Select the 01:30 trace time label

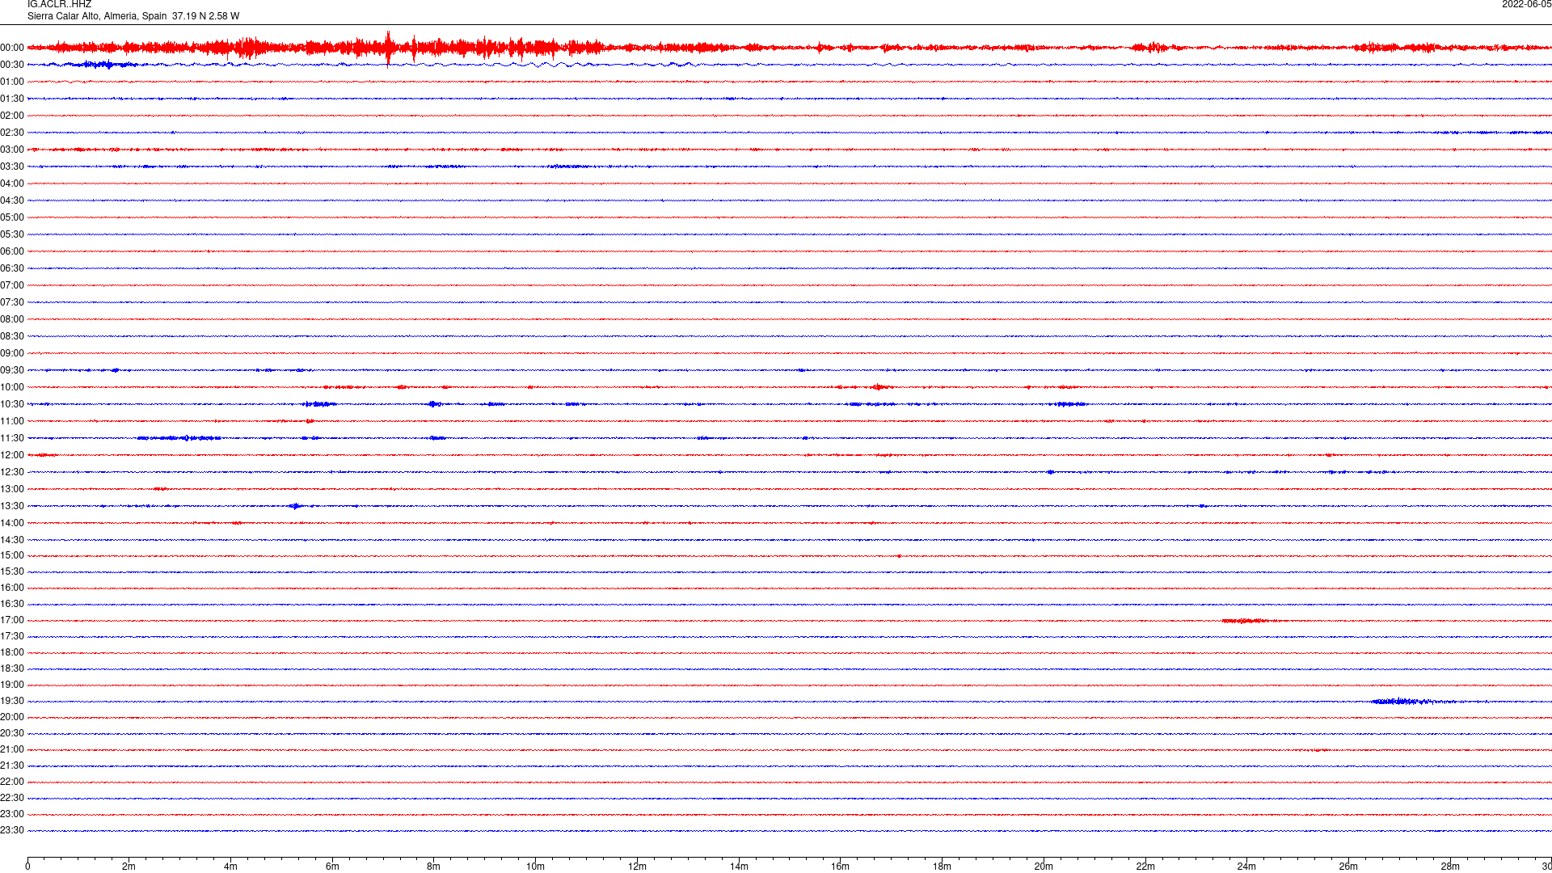click(x=12, y=99)
